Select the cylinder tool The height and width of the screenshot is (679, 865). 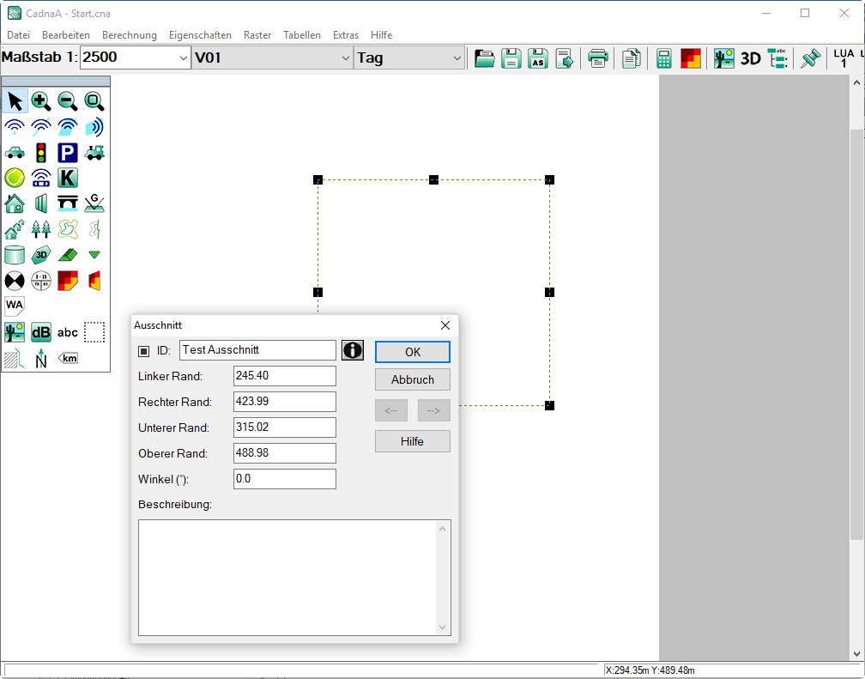[15, 255]
